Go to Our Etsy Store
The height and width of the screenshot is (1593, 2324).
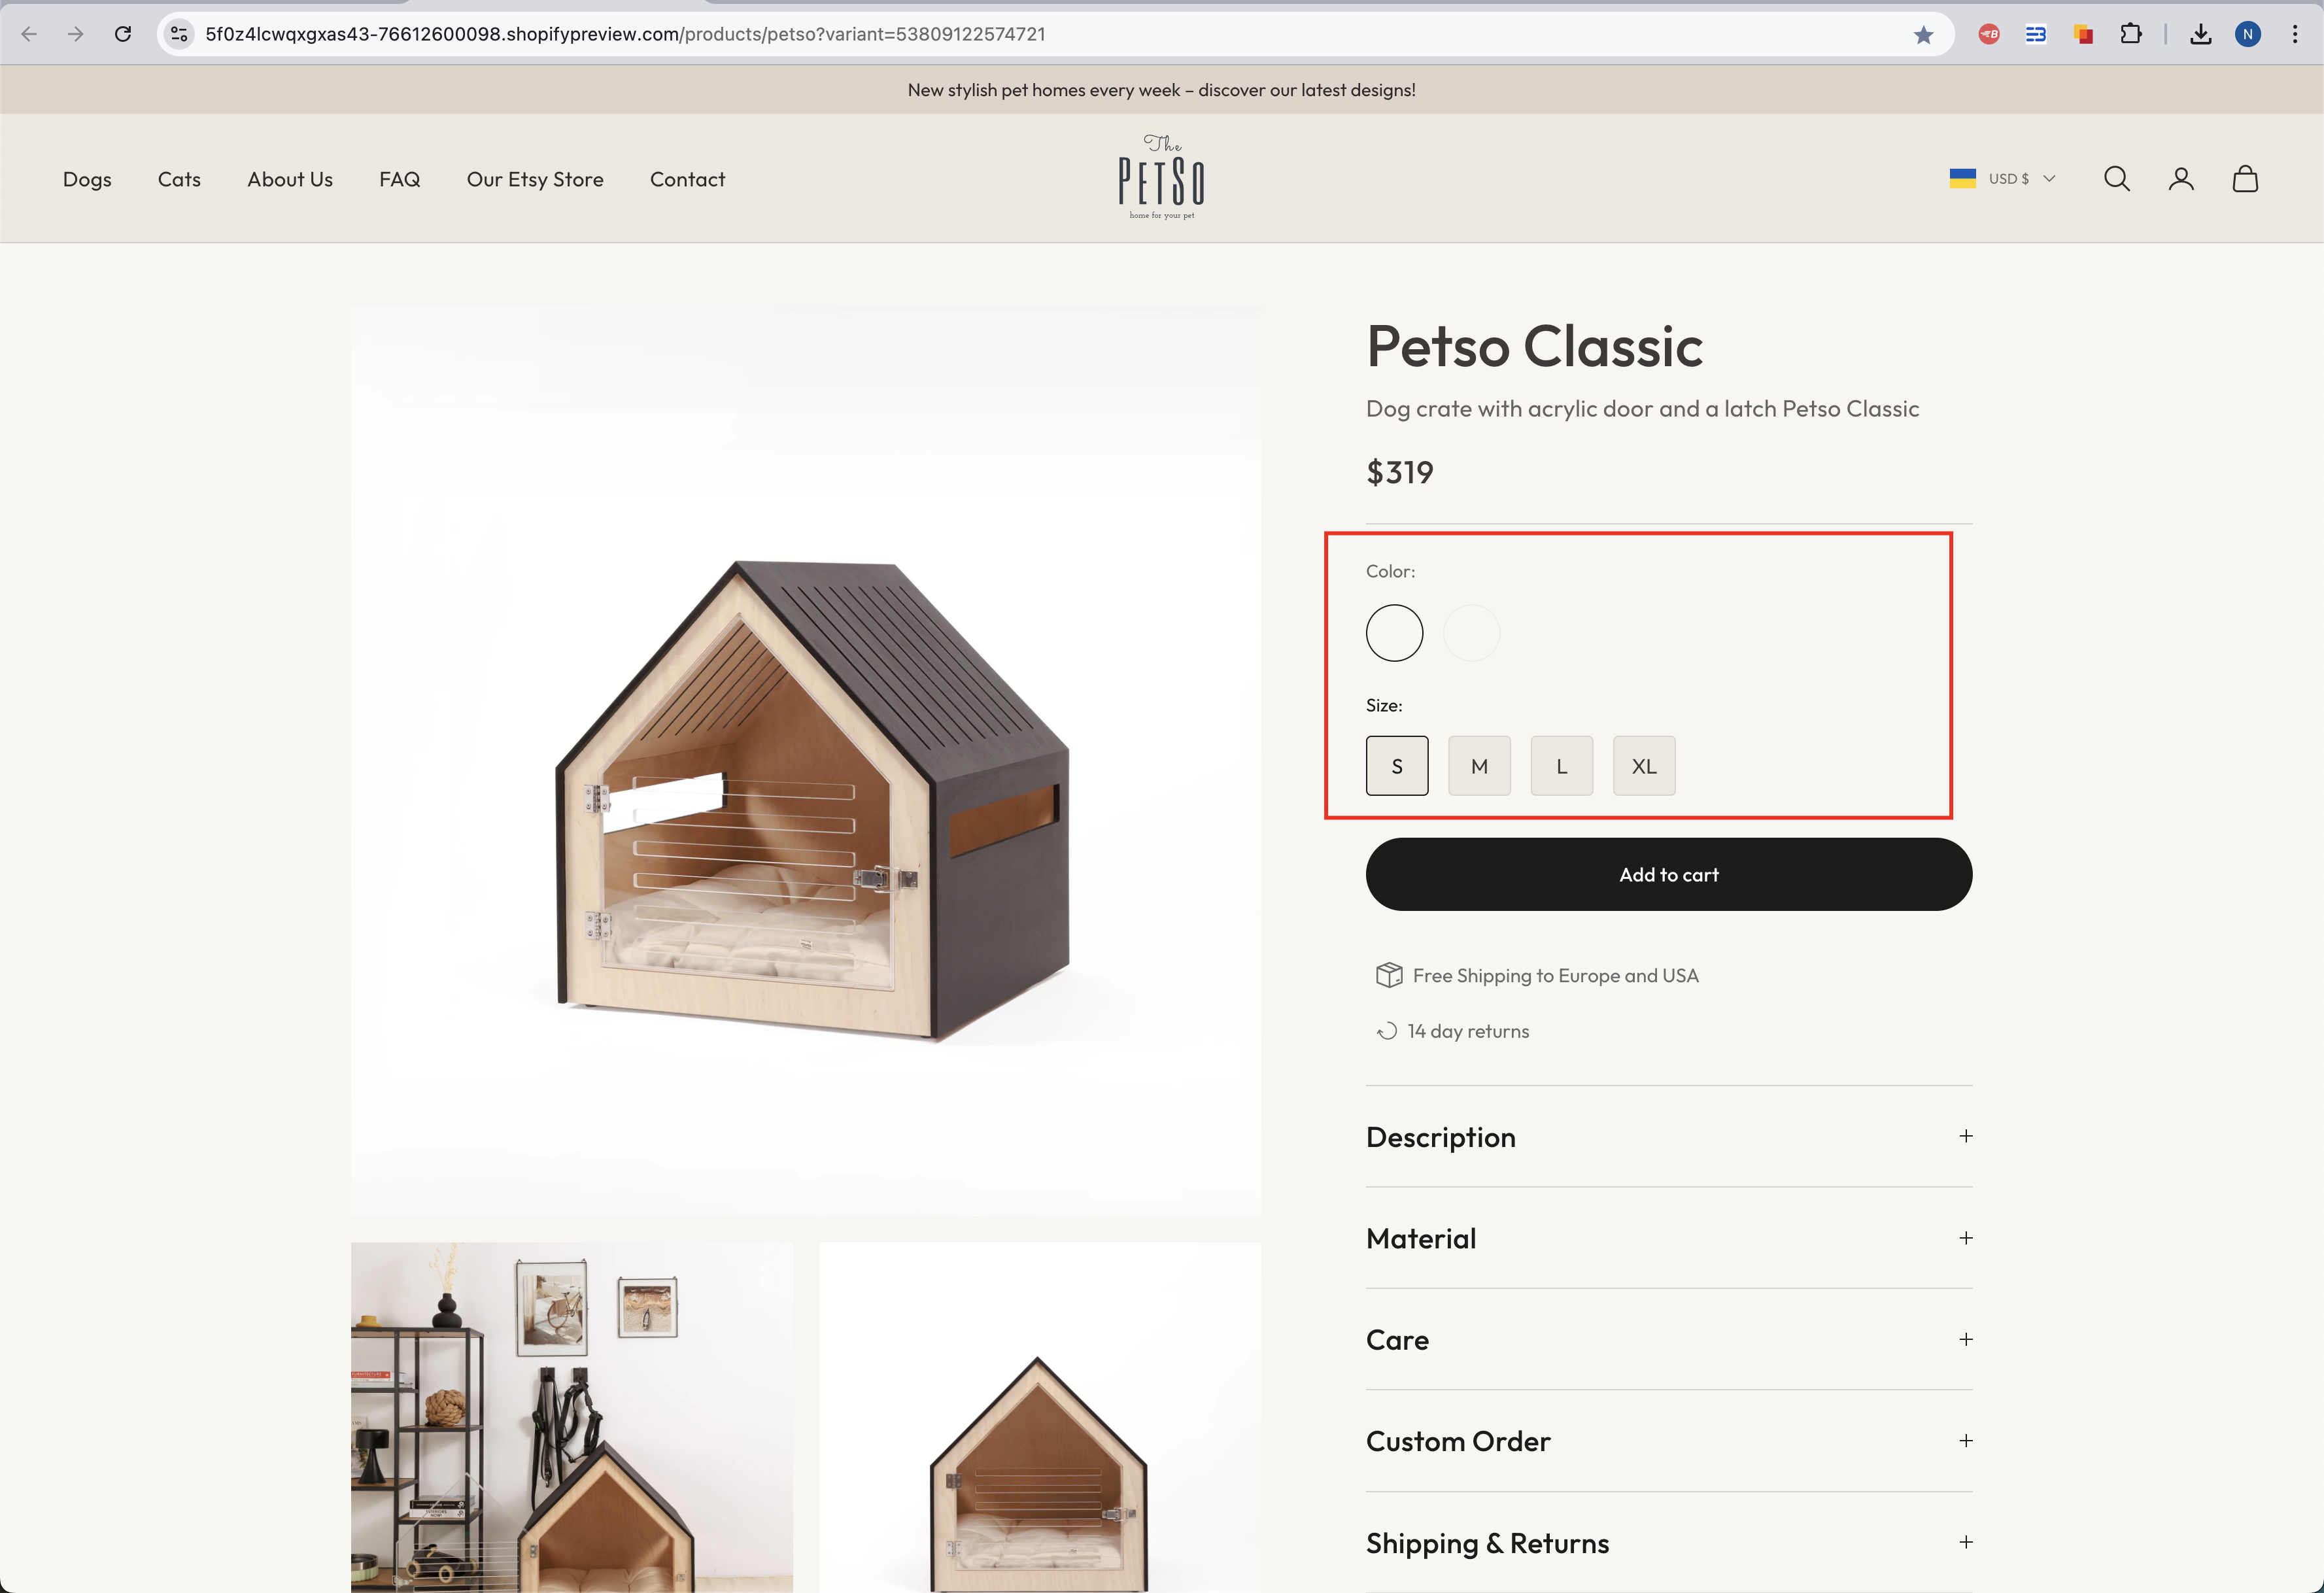(x=535, y=179)
